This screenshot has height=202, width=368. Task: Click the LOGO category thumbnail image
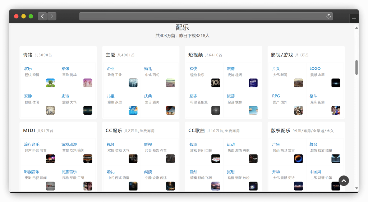[336, 83]
